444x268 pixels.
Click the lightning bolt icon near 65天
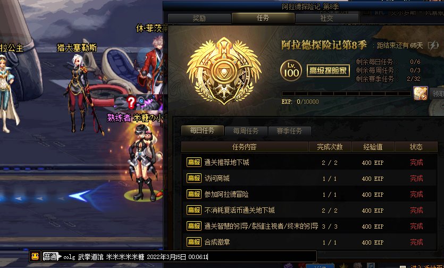click(x=433, y=45)
